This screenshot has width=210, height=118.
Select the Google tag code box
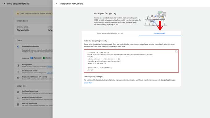point(131,61)
